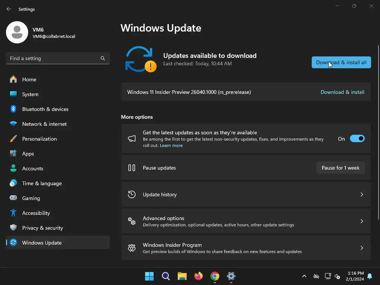The height and width of the screenshot is (285, 380).
Task: Click the Time & language clock icon
Action: 13,183
